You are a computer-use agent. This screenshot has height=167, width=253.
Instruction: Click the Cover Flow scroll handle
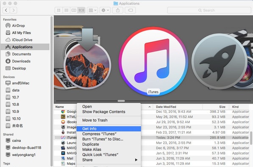121,101
